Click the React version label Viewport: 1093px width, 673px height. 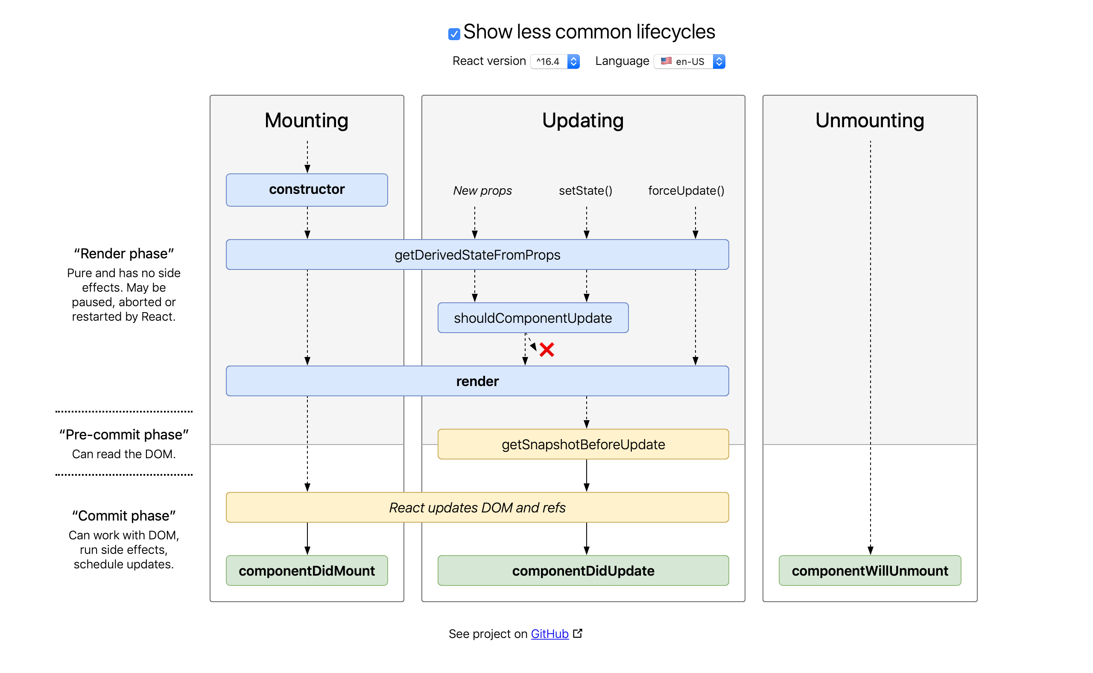[x=489, y=61]
